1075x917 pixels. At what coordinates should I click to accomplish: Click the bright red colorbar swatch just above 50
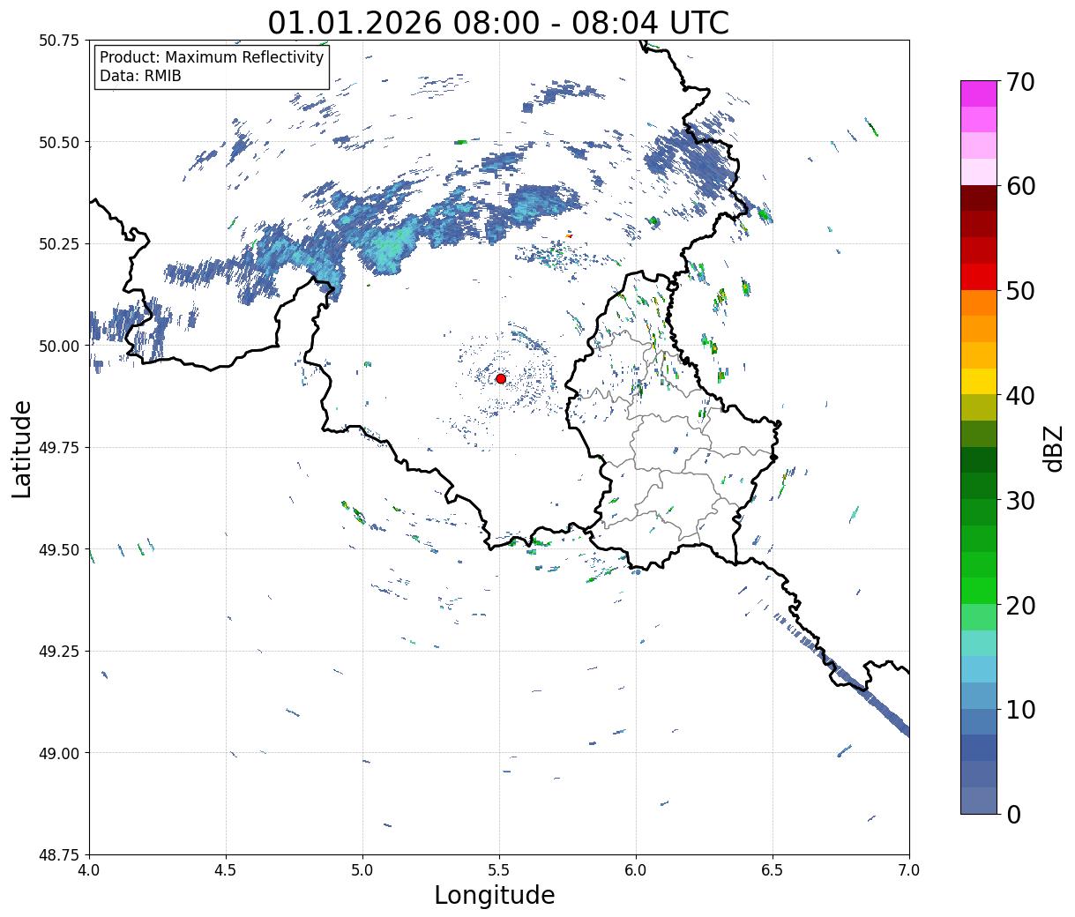pyautogui.click(x=979, y=277)
